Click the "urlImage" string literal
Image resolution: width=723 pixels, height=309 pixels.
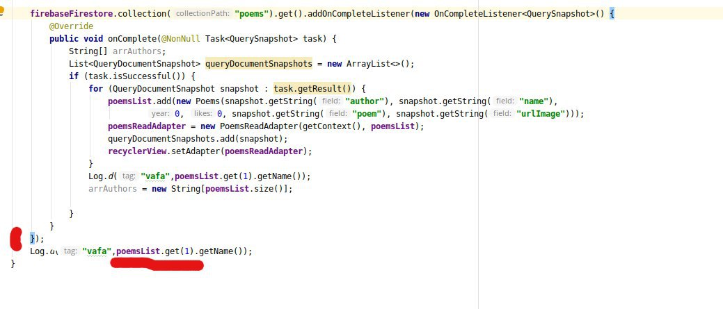coord(541,114)
